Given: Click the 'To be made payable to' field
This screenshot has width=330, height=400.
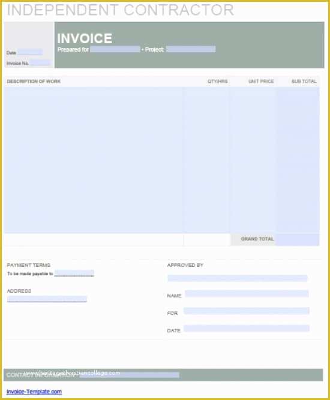Looking at the screenshot, I should click(x=74, y=273).
